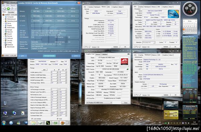Toggle the Auto checkbox in MemSet
The width and height of the screenshot is (201, 132).
58,119
